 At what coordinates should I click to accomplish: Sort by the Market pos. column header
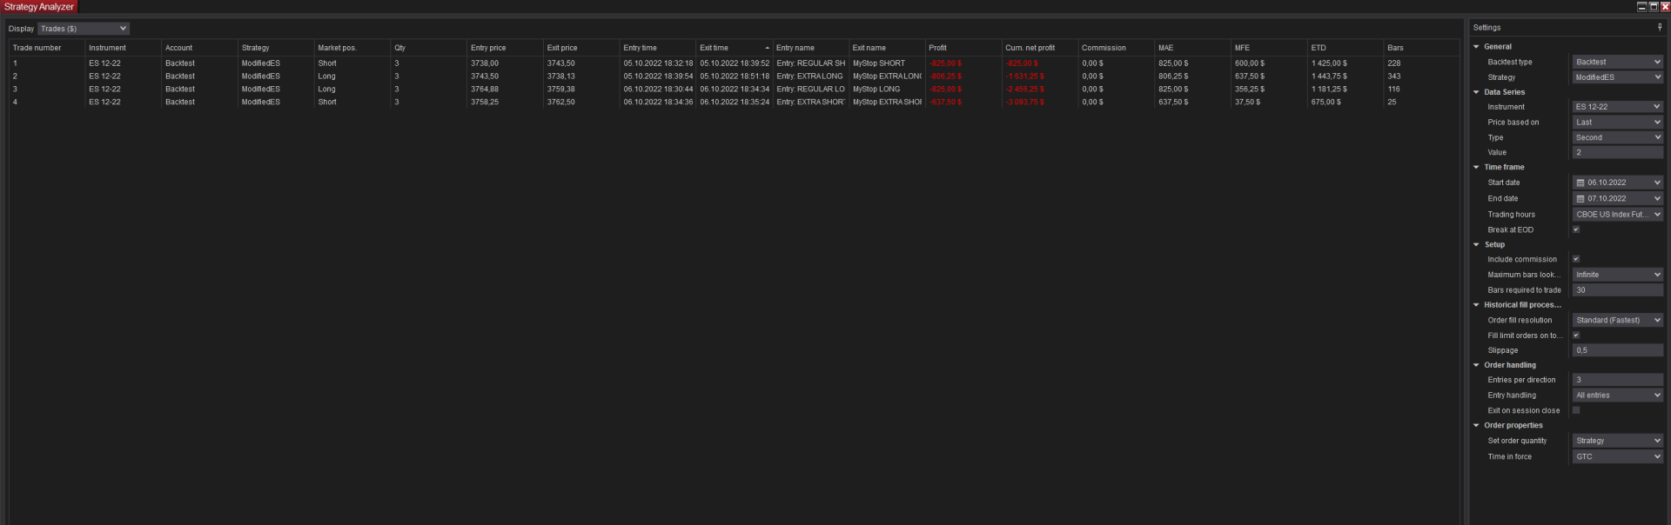coord(352,48)
